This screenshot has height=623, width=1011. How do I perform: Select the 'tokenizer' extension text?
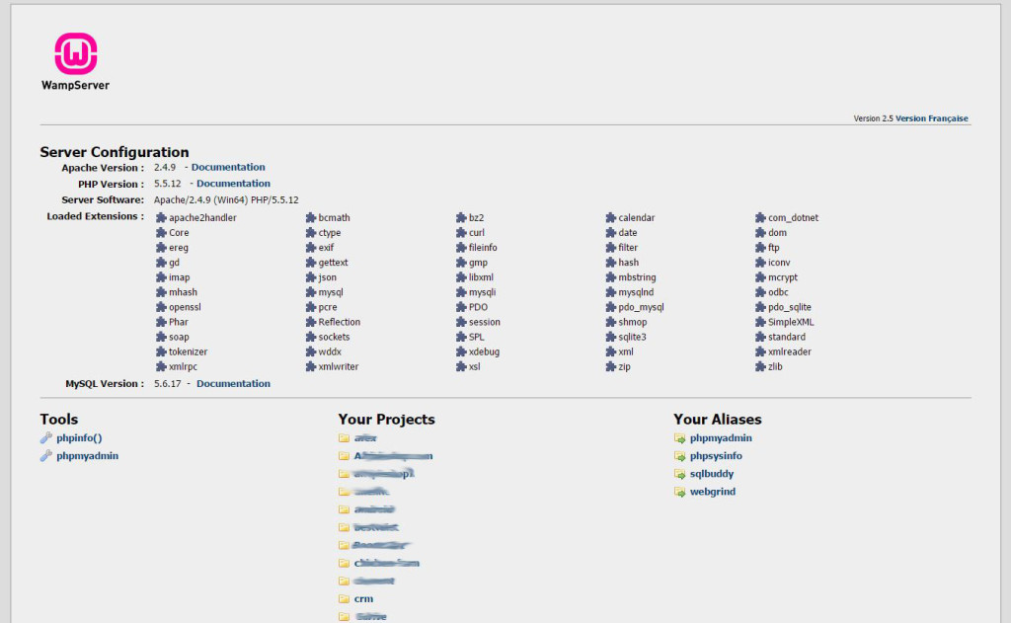click(x=189, y=351)
